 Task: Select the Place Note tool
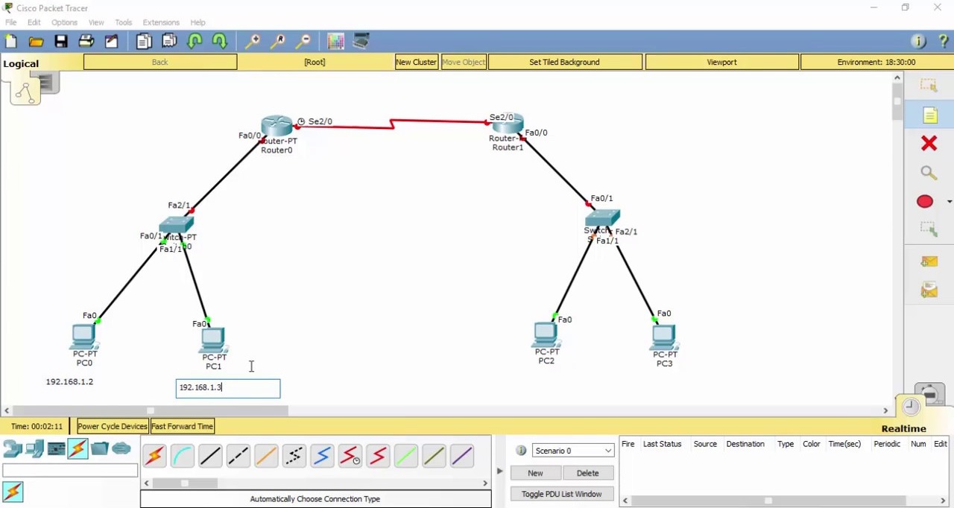pos(929,115)
